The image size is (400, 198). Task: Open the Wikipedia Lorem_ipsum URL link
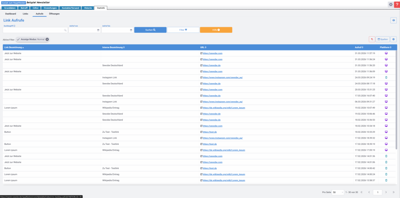(223, 107)
